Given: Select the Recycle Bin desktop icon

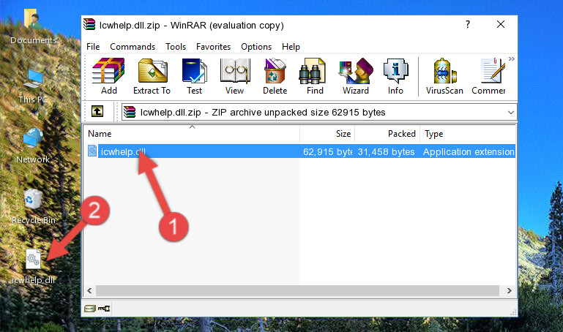Looking at the screenshot, I should pyautogui.click(x=34, y=206).
